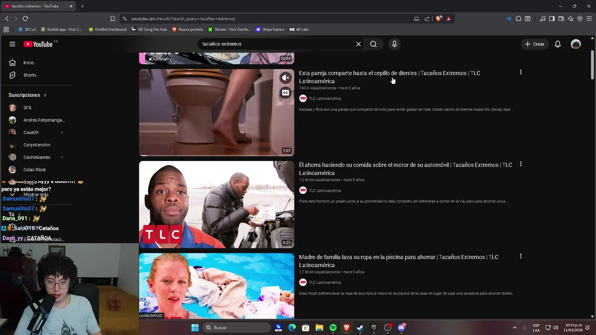Open the YouTube hamburger guide menu
Viewport: 596px width, 335px height.
click(x=12, y=44)
